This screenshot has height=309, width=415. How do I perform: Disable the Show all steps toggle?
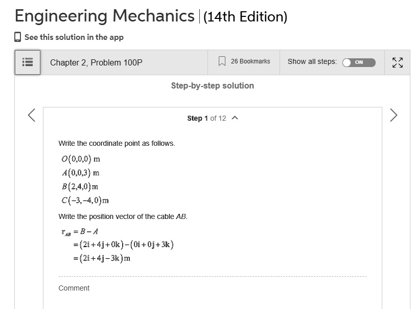pyautogui.click(x=359, y=61)
